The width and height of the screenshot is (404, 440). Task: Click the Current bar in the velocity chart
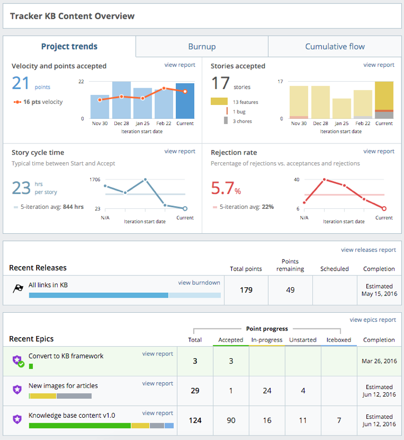[x=185, y=101]
